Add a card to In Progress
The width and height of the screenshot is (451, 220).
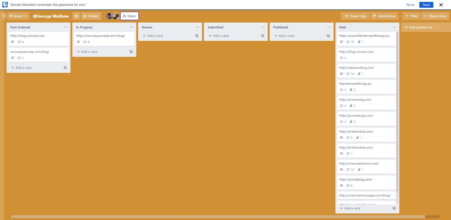tap(101, 52)
